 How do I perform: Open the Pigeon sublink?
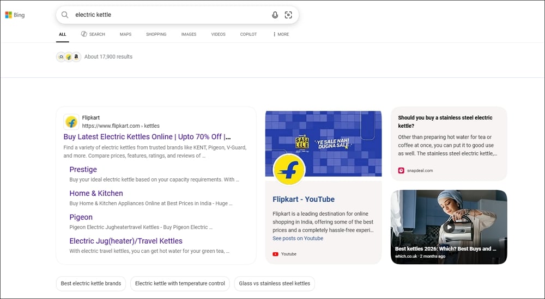click(81, 217)
